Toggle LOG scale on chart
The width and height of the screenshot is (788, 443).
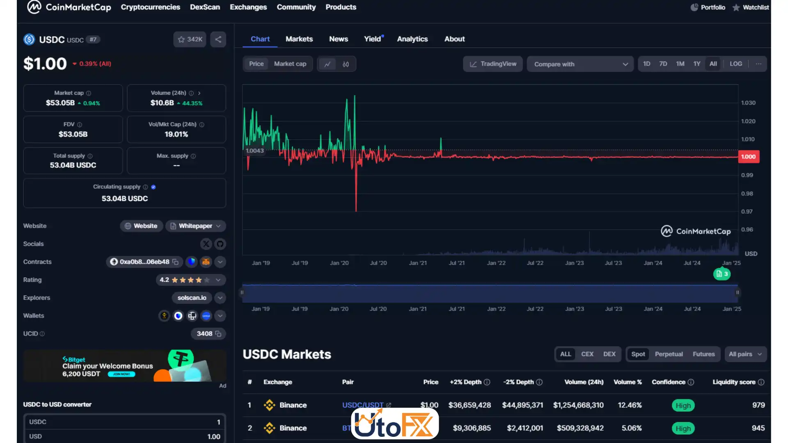pos(736,64)
